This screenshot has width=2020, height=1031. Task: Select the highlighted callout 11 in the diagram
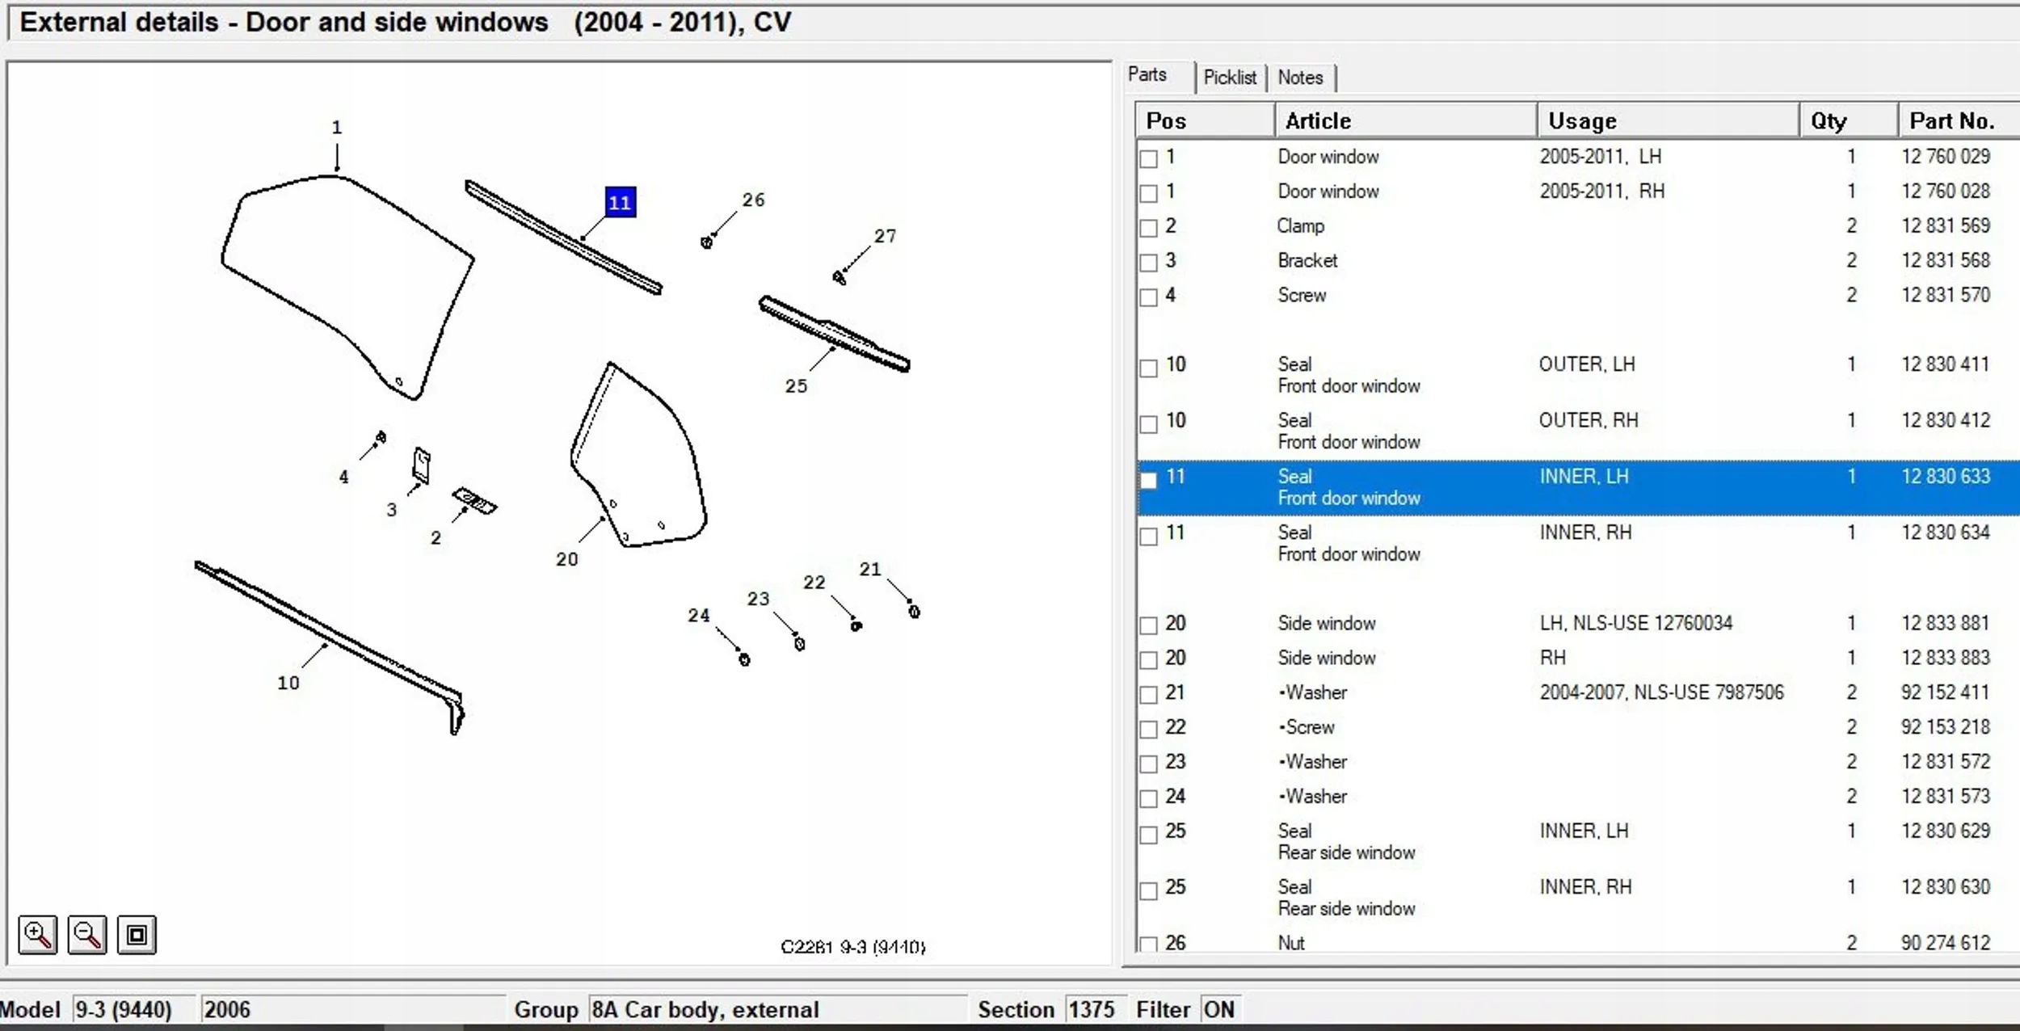point(621,202)
